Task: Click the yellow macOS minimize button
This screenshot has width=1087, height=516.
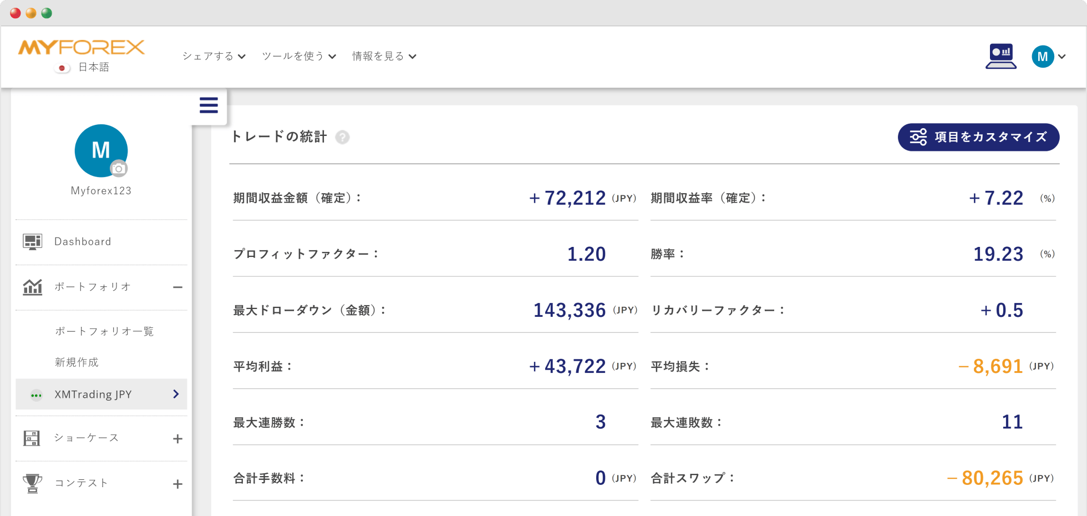Action: tap(31, 13)
